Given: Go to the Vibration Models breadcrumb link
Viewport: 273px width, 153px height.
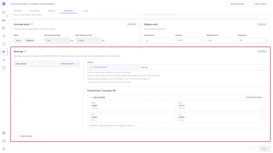Looking at the screenshot, I should [19, 4].
